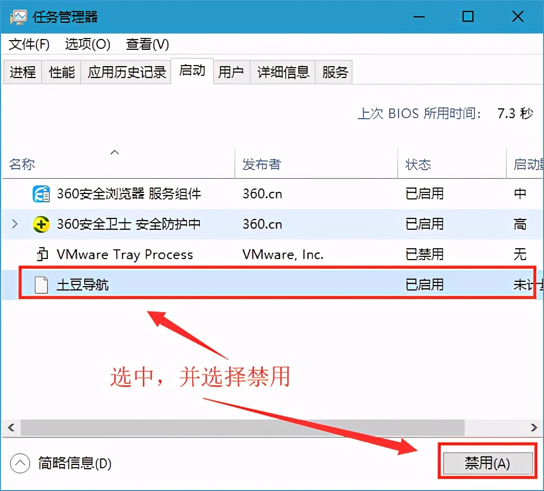544x491 pixels.
Task: Click 已启用 status in 土豆导航 row
Action: tap(425, 285)
